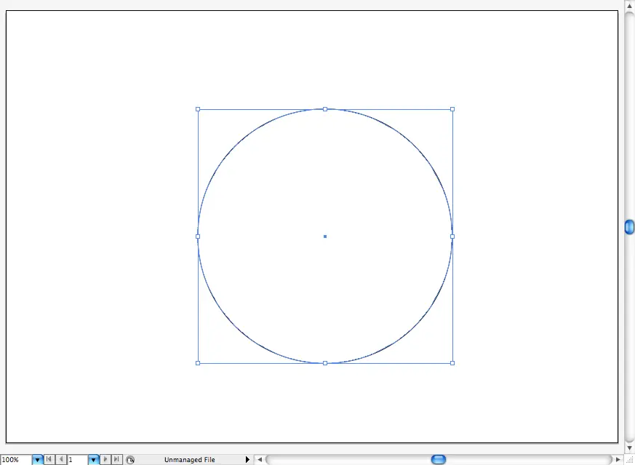Go to the next artboard
Viewport: 635px width, 465px height.
pos(105,459)
